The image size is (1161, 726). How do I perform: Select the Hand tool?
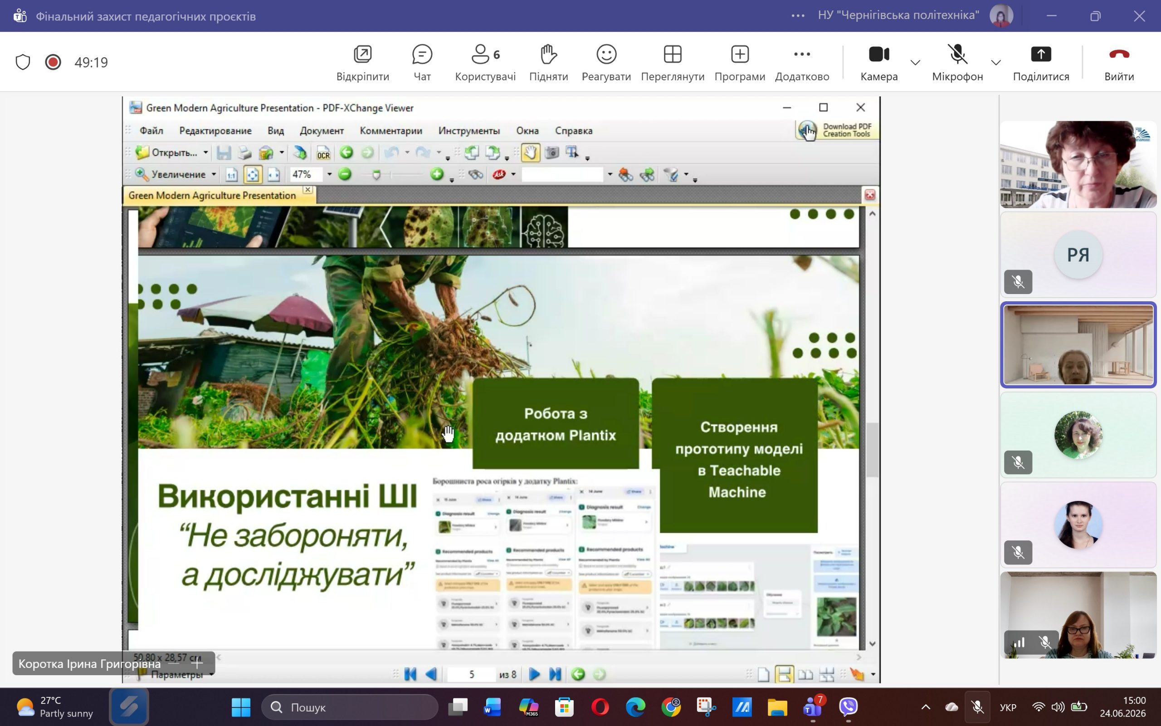pos(530,153)
